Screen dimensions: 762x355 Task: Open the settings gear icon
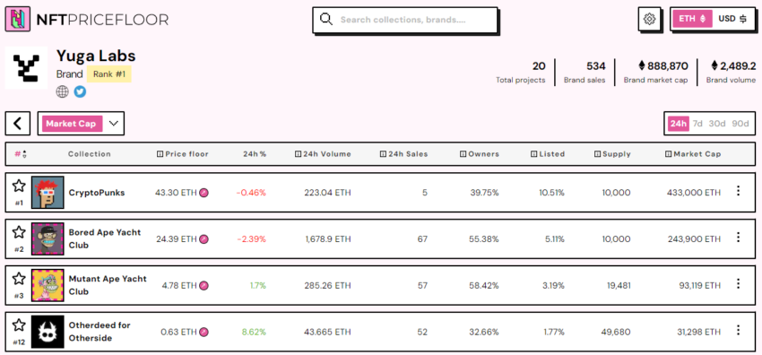(649, 20)
